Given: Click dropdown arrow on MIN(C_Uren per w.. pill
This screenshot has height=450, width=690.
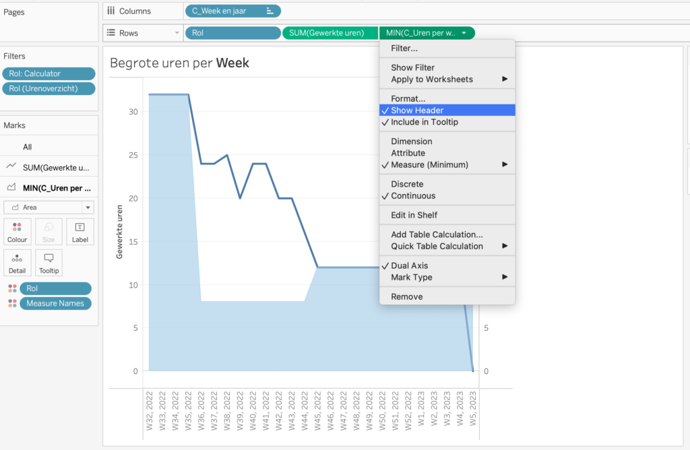Looking at the screenshot, I should [464, 32].
